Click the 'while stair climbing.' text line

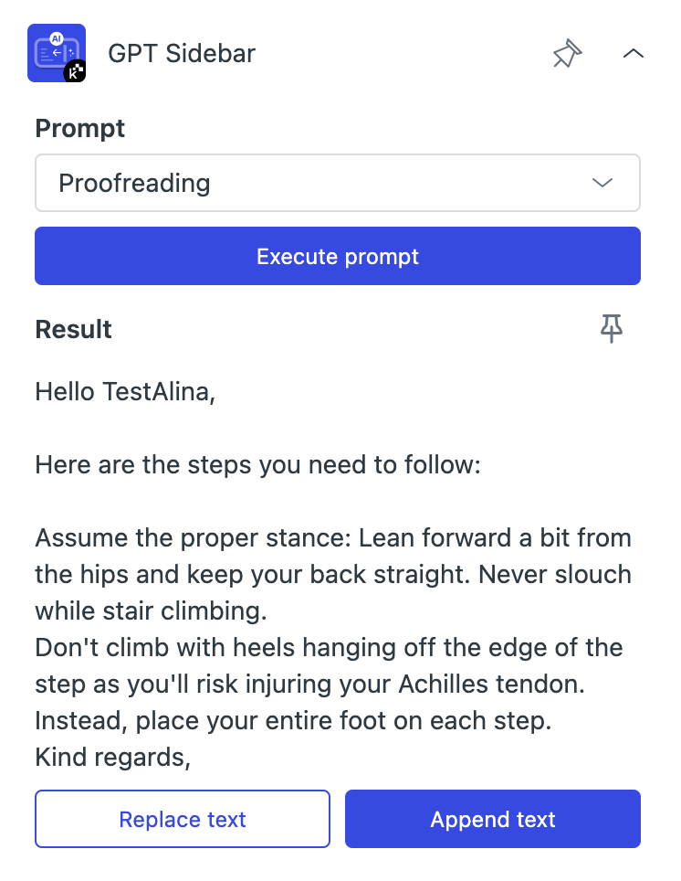151,610
